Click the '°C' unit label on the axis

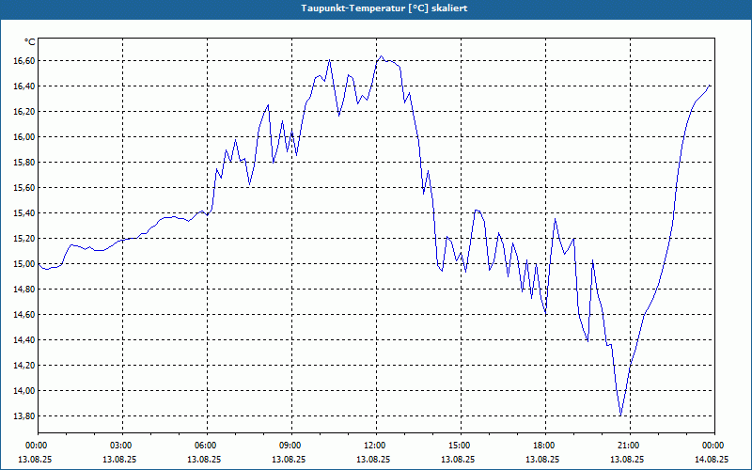(x=29, y=42)
